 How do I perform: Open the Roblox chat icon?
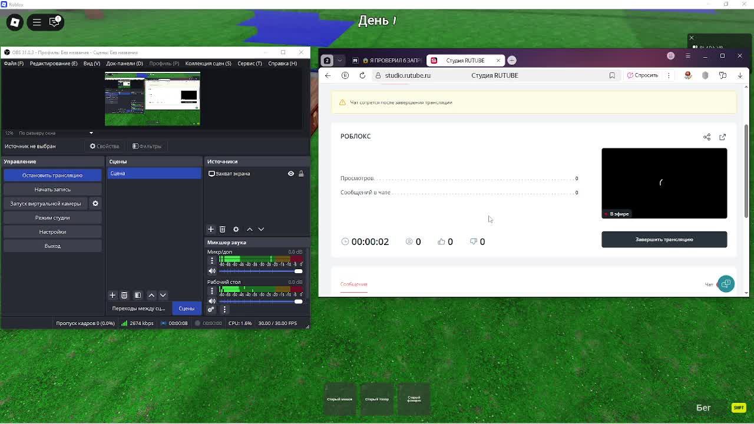click(x=55, y=22)
